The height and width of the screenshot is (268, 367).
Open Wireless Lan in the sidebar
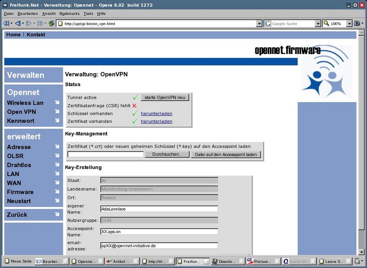tap(25, 103)
